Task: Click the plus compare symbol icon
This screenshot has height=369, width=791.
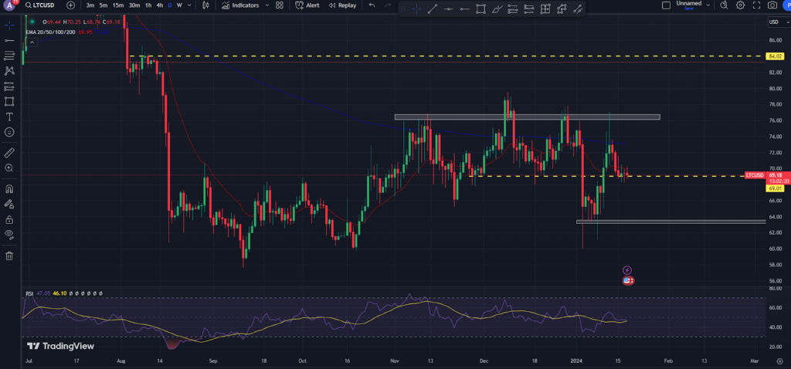Action: 70,5
